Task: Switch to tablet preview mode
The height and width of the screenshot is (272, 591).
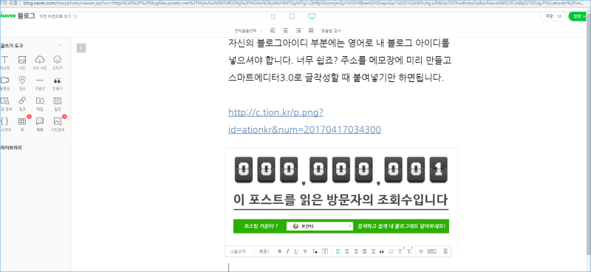Action: click(x=292, y=16)
